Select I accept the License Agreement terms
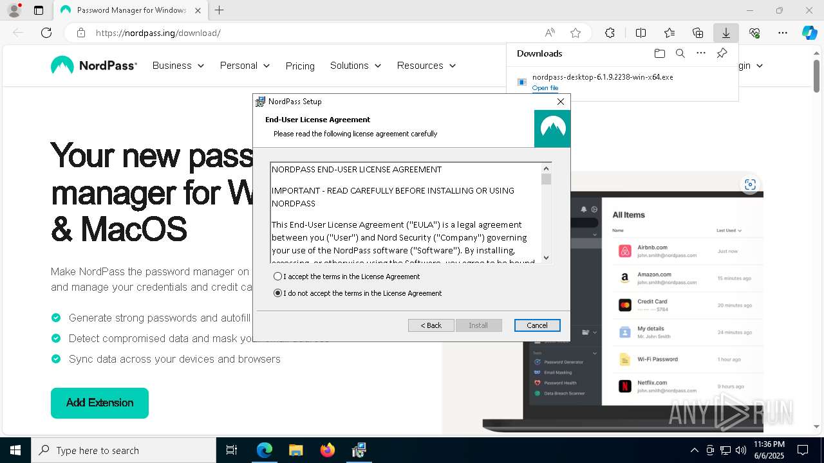Image resolution: width=824 pixels, height=463 pixels. (347, 277)
